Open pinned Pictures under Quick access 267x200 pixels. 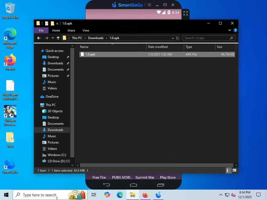pos(53,76)
